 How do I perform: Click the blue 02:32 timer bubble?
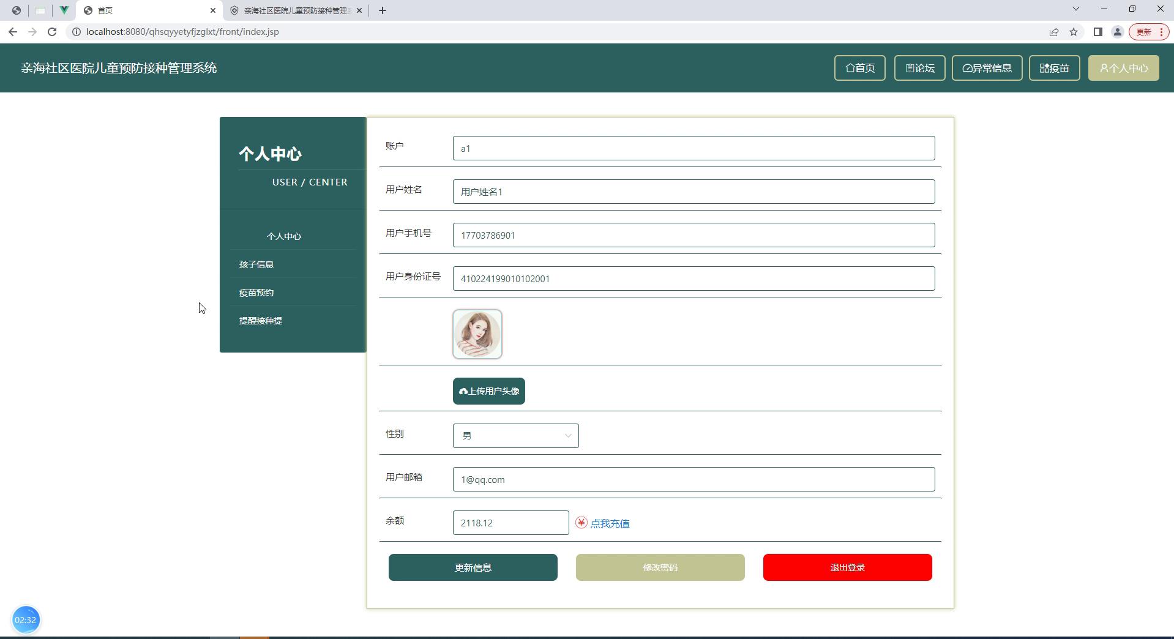tap(26, 619)
